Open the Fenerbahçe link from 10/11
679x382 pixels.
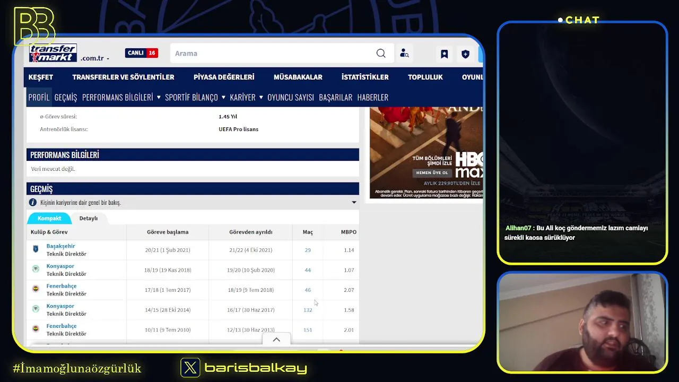(x=62, y=326)
